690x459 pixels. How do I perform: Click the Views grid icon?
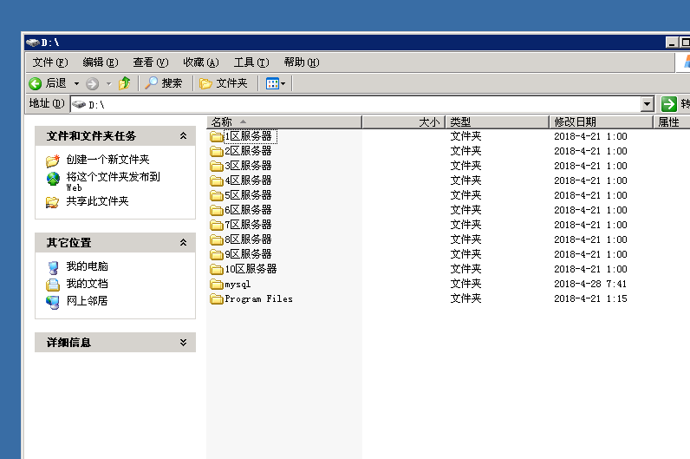point(272,83)
